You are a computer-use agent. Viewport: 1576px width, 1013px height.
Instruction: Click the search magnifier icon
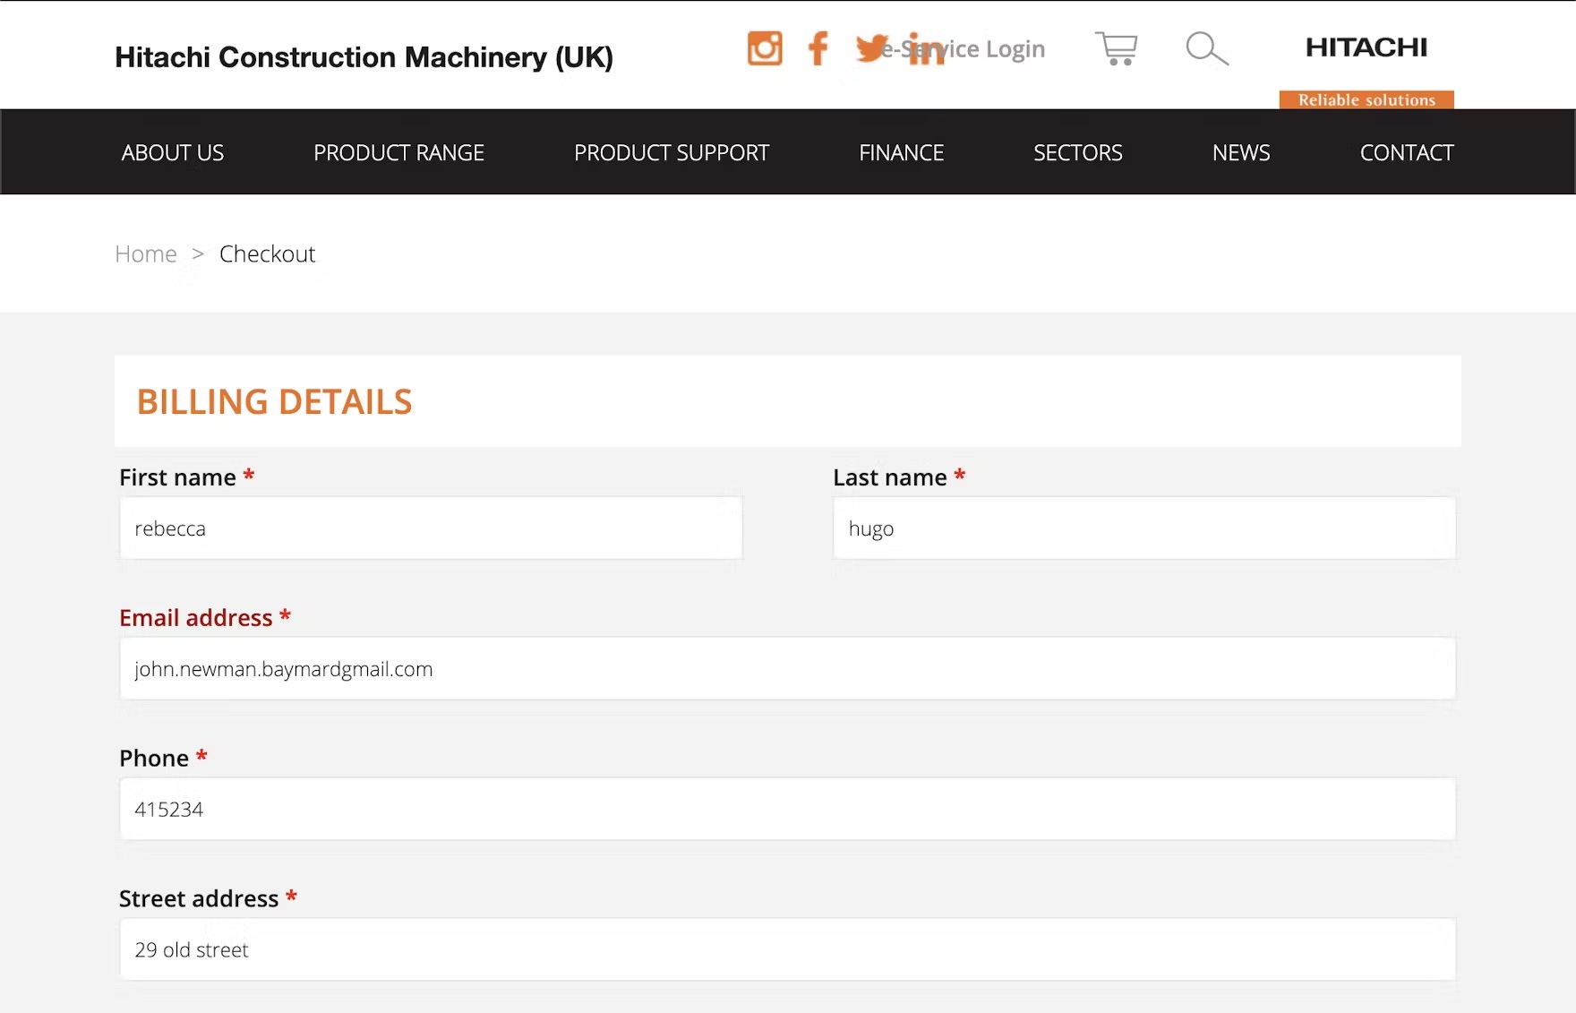[x=1206, y=48]
